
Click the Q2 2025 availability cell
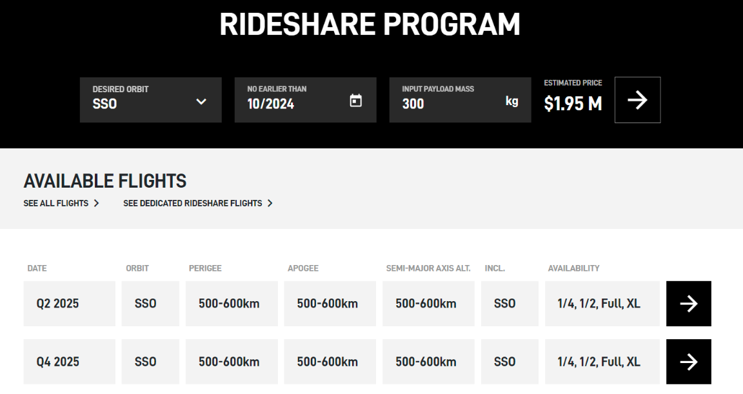coord(602,304)
